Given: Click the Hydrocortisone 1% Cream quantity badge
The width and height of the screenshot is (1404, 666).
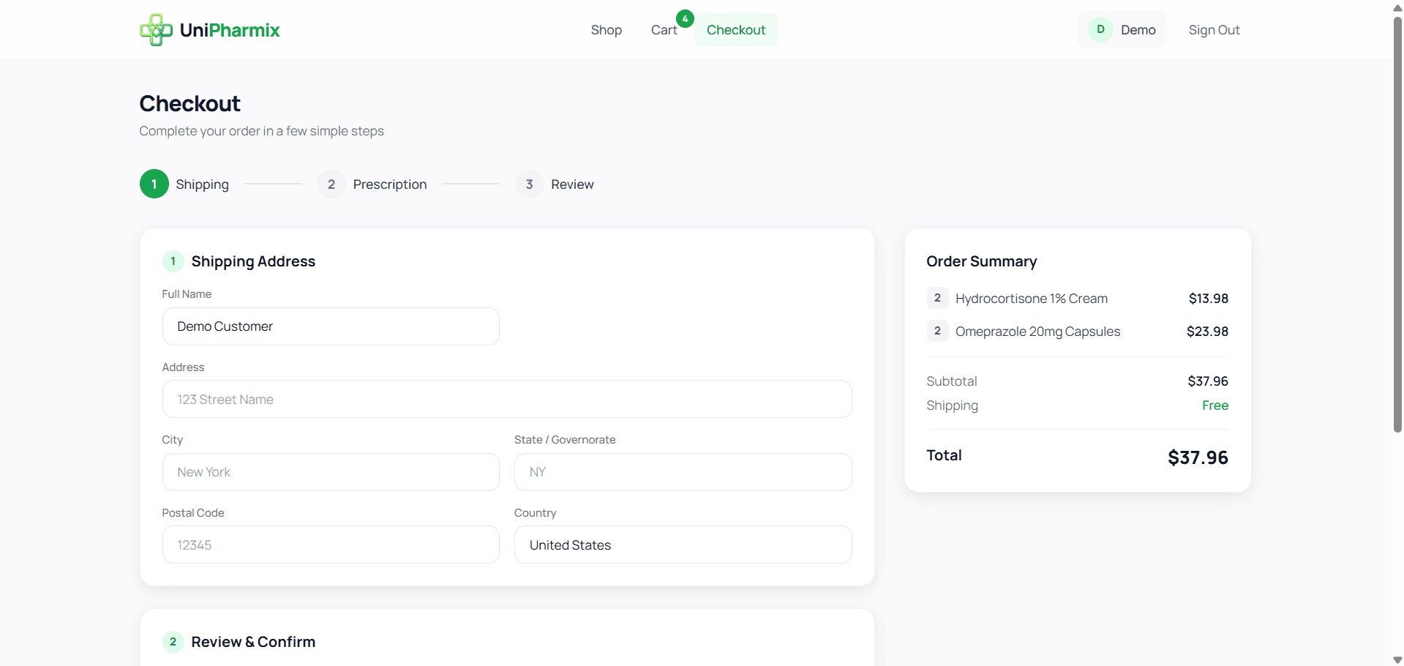Looking at the screenshot, I should (x=937, y=298).
